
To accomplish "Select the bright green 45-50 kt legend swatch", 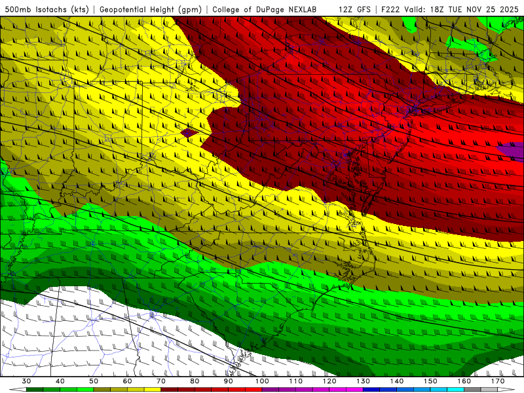I will 85,390.
